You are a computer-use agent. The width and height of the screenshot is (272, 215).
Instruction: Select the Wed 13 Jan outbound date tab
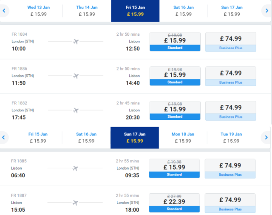click(x=39, y=11)
